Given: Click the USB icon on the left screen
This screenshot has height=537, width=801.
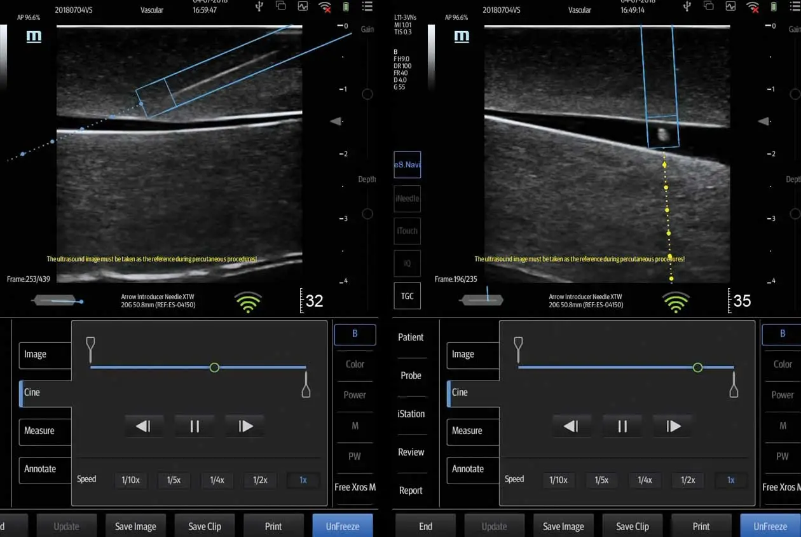Looking at the screenshot, I should coord(259,7).
